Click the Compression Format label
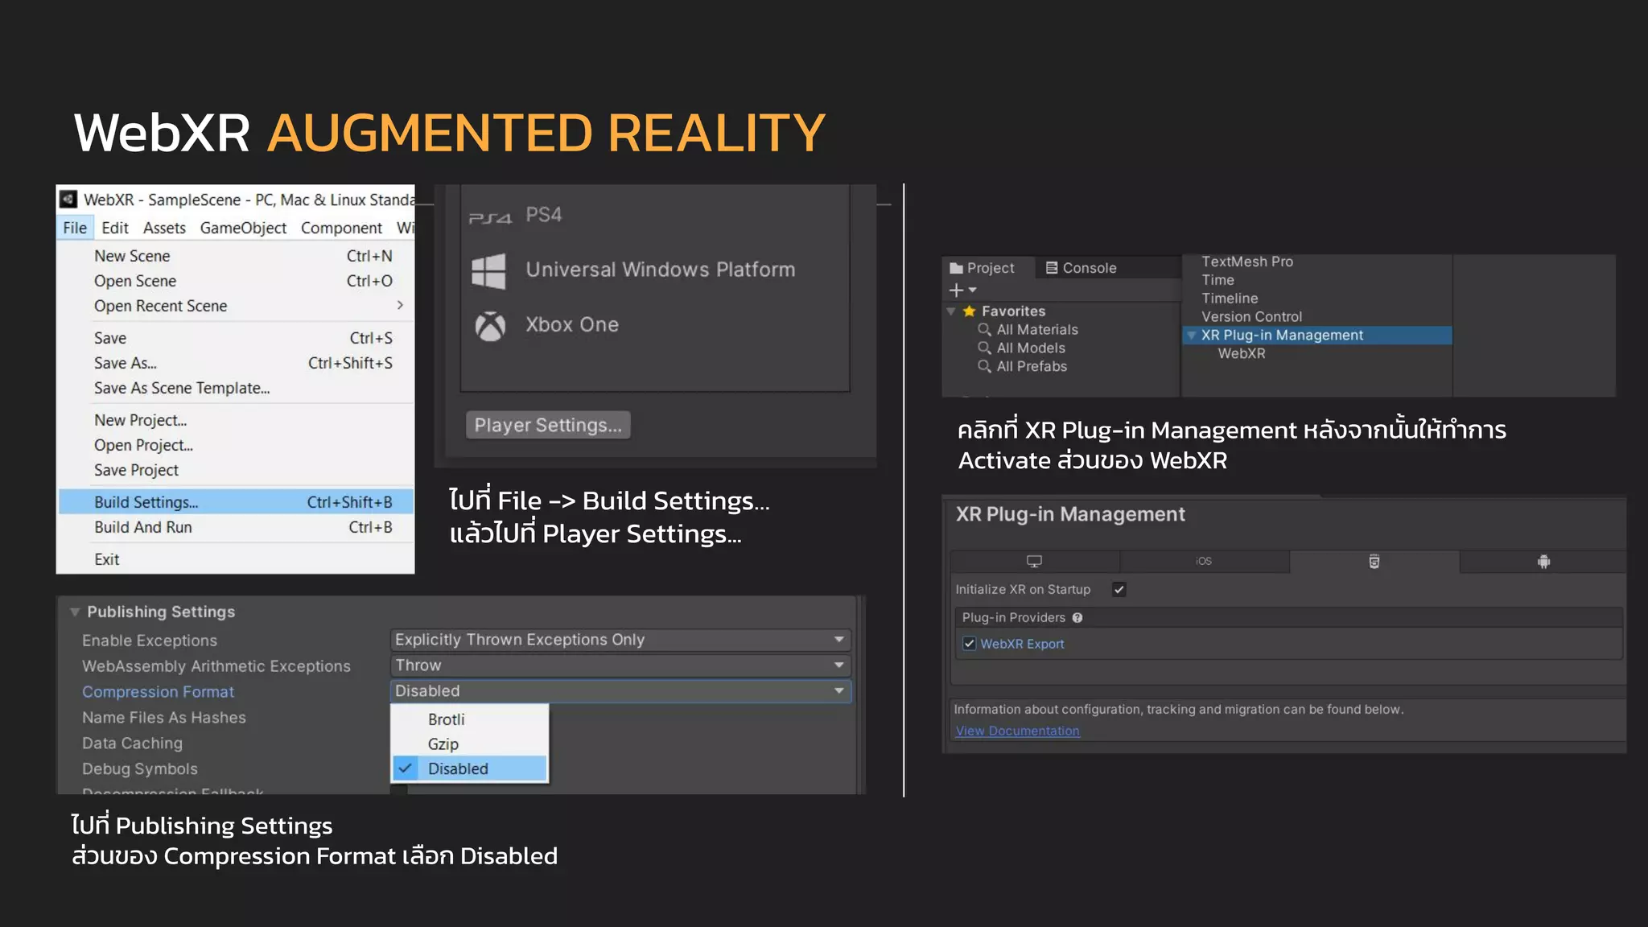 click(158, 691)
